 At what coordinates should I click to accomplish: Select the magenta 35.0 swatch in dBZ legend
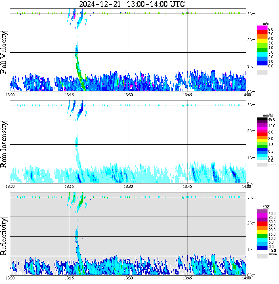click(x=262, y=216)
